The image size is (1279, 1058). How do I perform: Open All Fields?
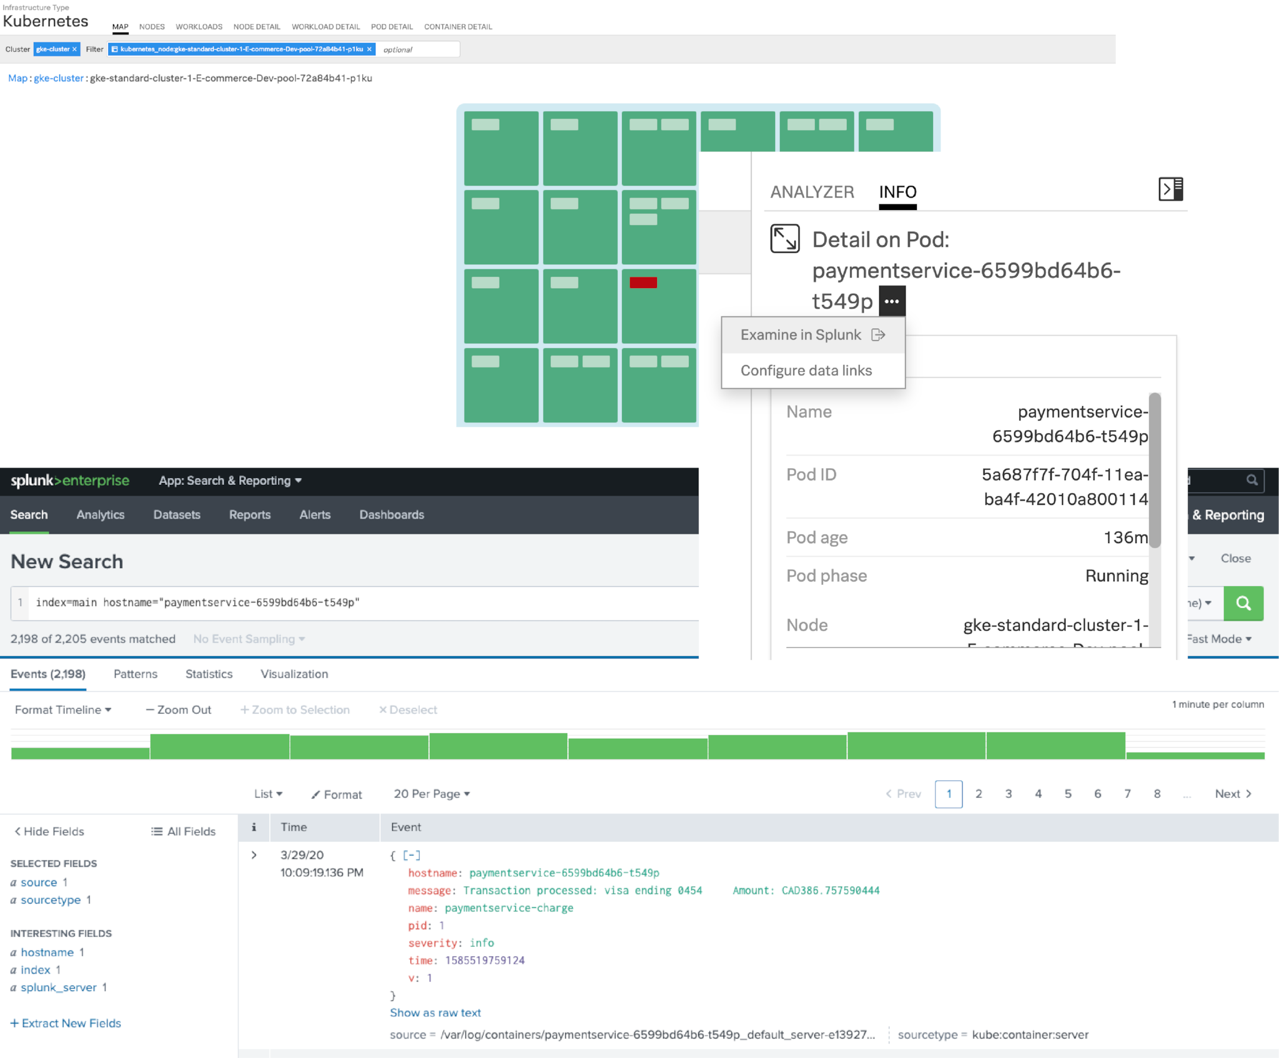[183, 831]
